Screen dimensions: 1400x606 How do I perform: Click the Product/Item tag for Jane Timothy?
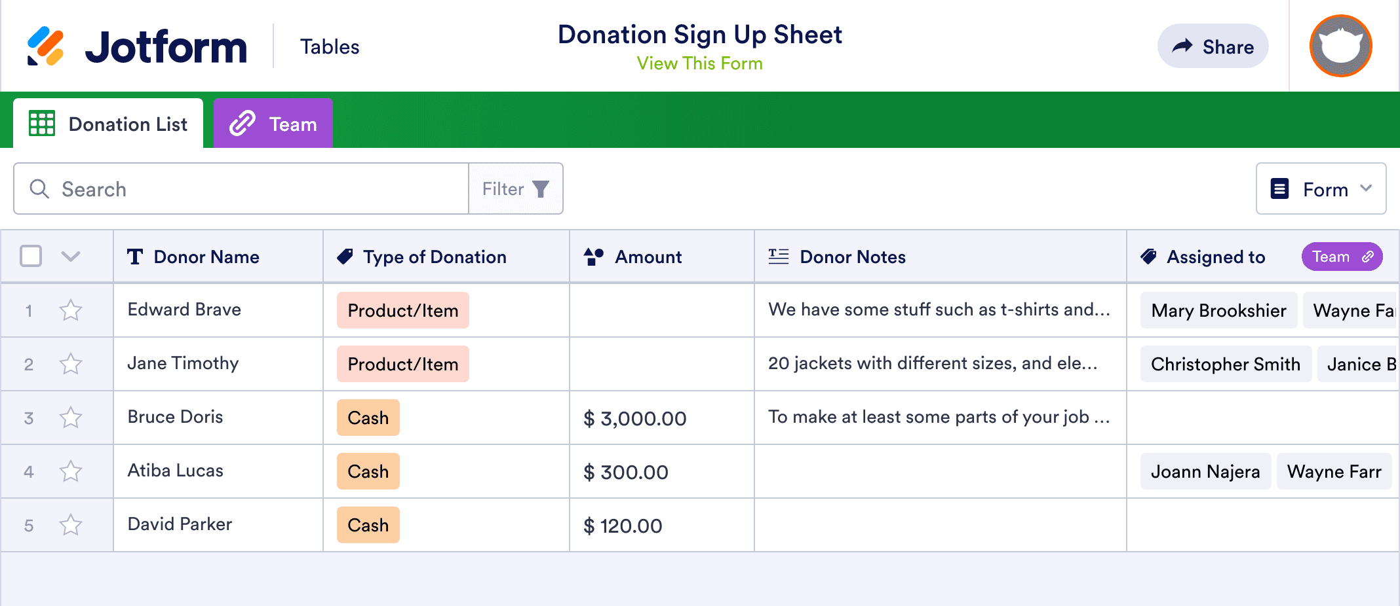pos(402,365)
